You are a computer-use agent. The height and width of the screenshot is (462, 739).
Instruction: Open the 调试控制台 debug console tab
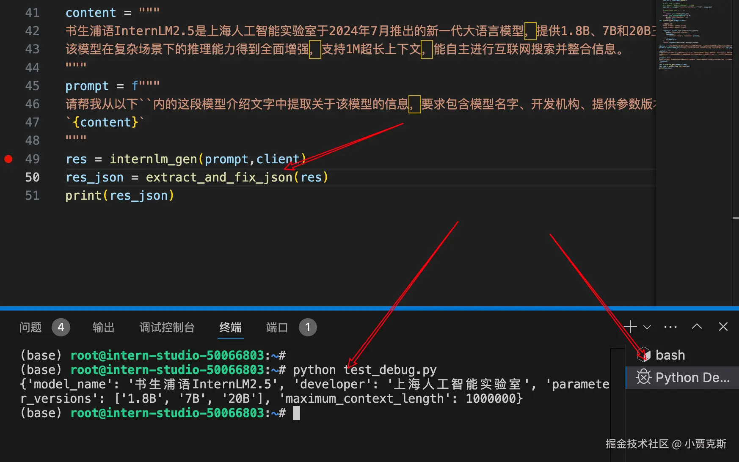click(167, 327)
